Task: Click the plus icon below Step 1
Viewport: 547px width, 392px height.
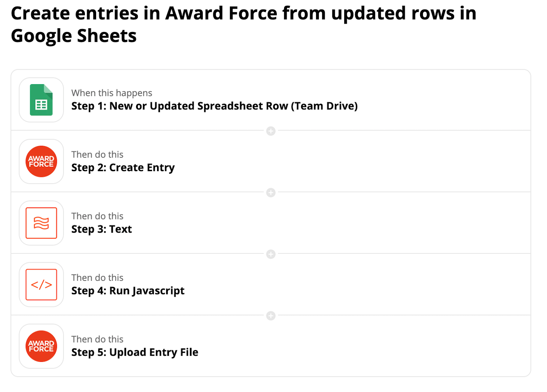Action: pyautogui.click(x=271, y=131)
